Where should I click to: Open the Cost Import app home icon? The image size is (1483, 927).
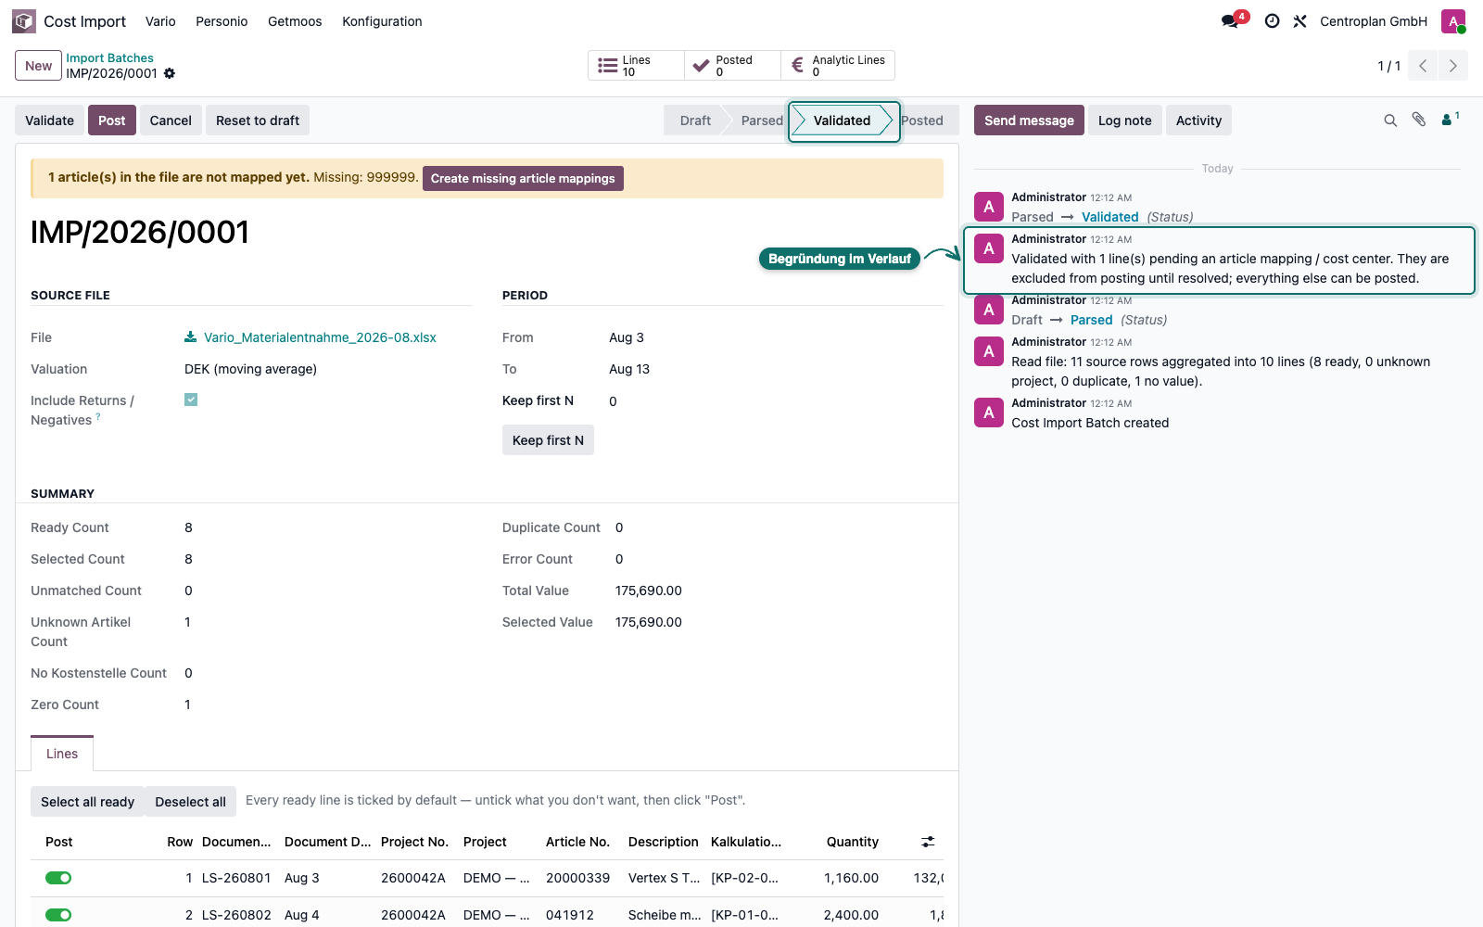24,21
